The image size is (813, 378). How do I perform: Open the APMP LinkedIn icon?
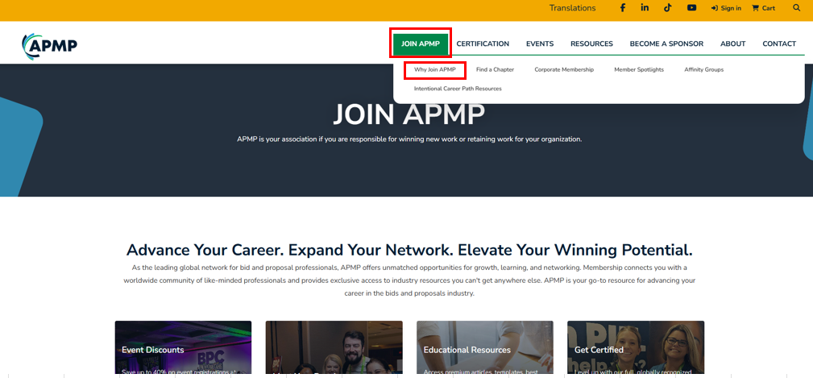click(x=645, y=8)
